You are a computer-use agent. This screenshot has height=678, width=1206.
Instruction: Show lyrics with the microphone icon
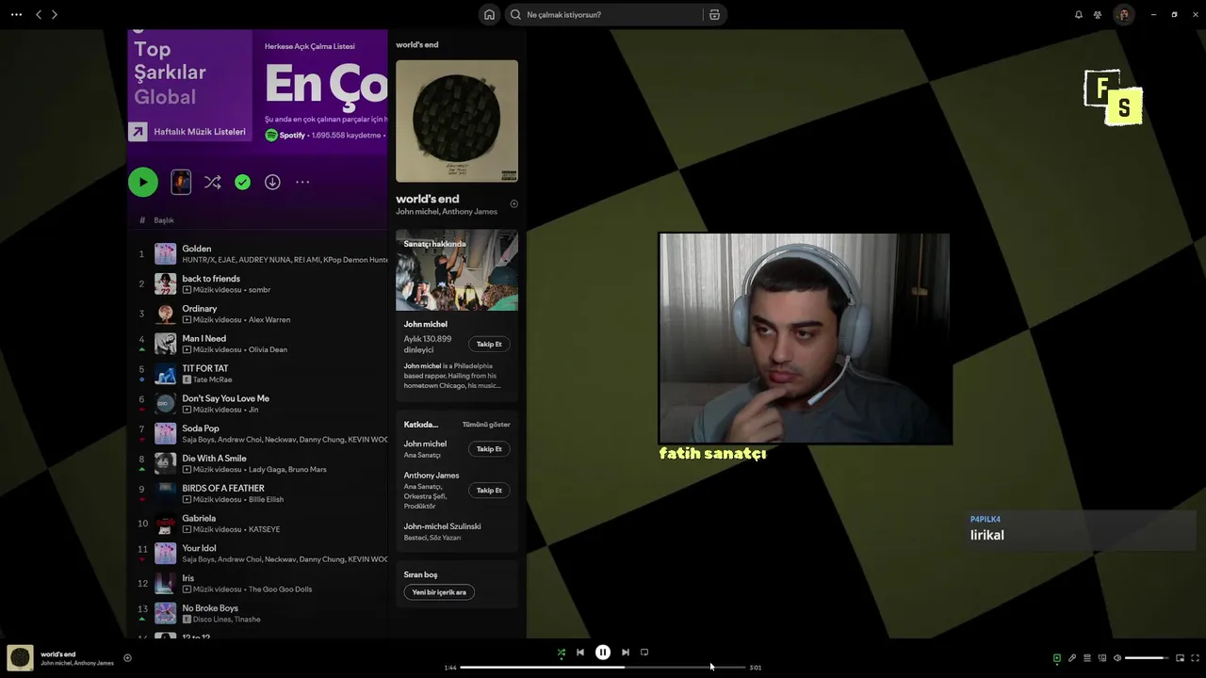point(1072,658)
